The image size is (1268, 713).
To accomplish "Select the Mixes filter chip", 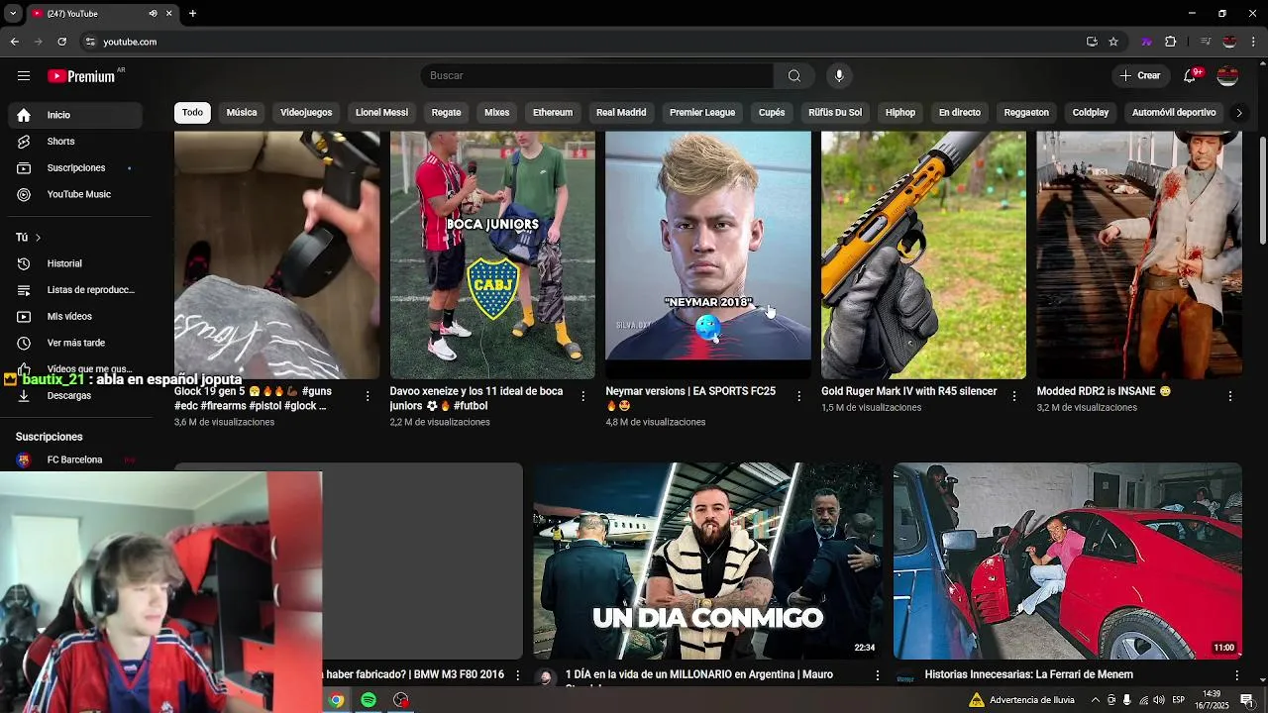I will coord(496,113).
